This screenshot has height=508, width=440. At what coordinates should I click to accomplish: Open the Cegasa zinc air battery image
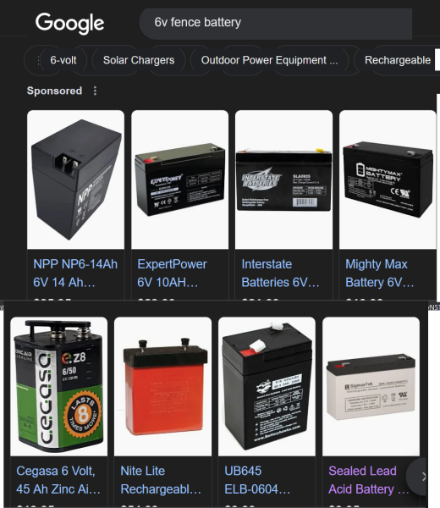click(59, 387)
